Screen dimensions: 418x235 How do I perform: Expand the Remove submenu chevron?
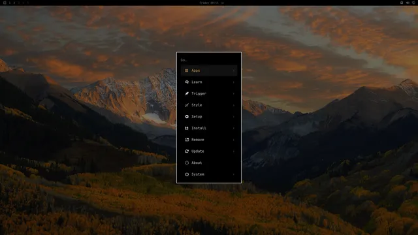(x=234, y=140)
